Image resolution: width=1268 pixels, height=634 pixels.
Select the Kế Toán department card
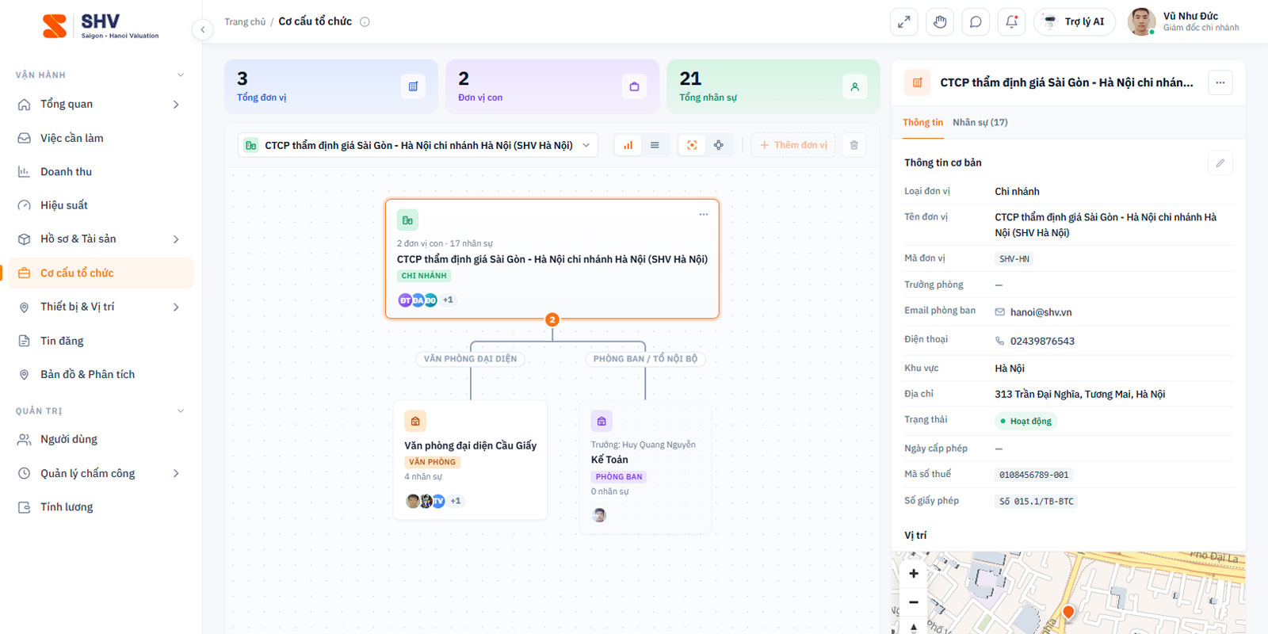pyautogui.click(x=645, y=468)
